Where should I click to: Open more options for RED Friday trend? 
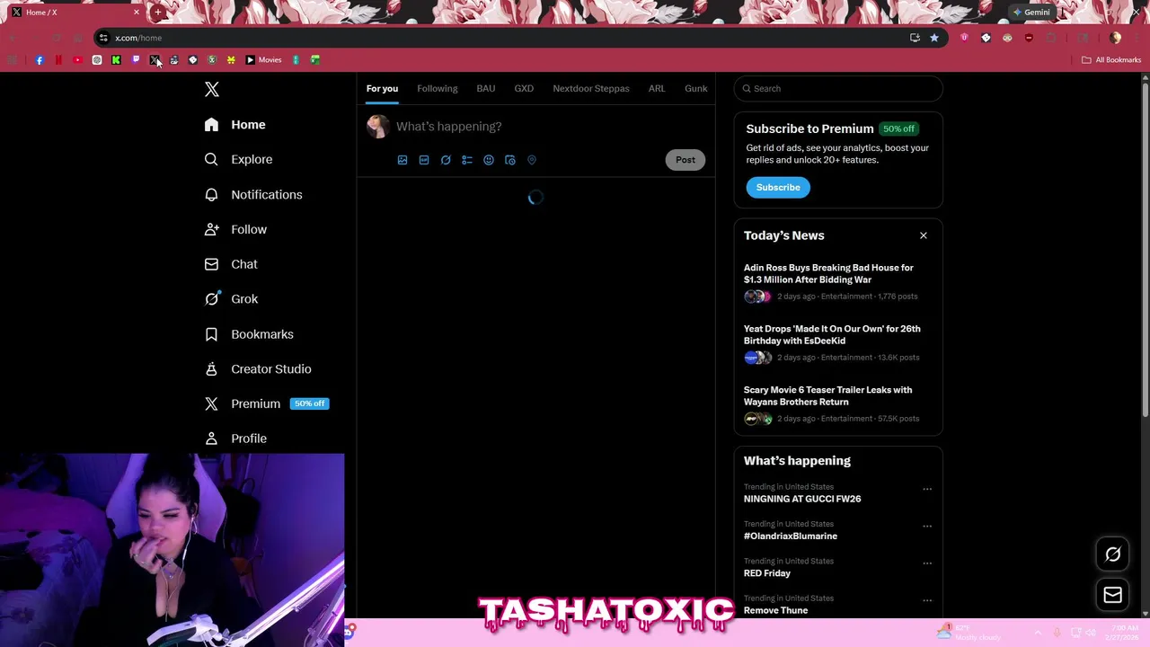tap(927, 563)
